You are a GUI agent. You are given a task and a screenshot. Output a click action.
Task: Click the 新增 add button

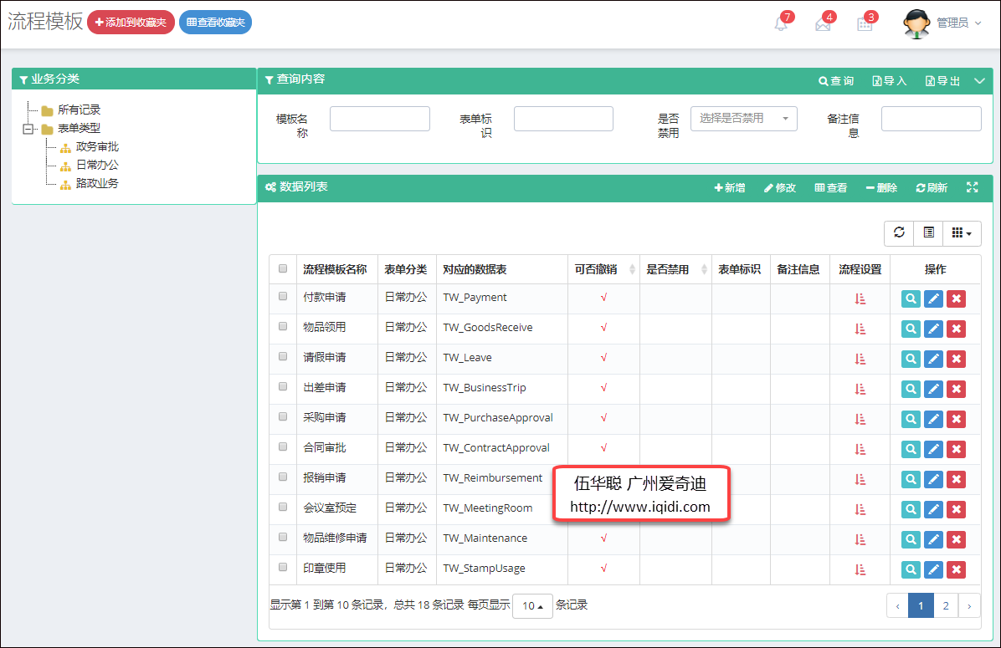pos(730,187)
